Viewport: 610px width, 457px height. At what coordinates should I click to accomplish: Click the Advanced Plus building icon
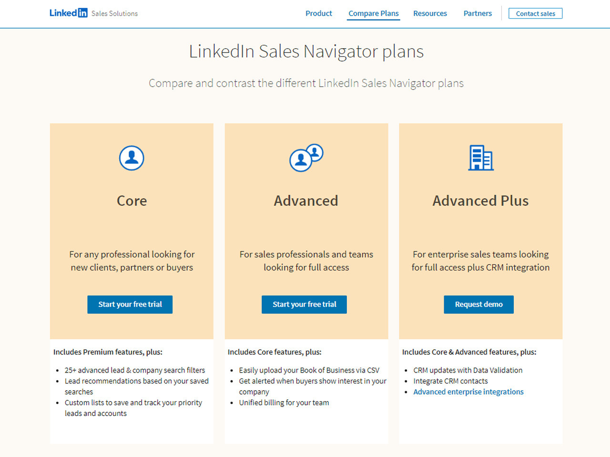[x=480, y=158]
